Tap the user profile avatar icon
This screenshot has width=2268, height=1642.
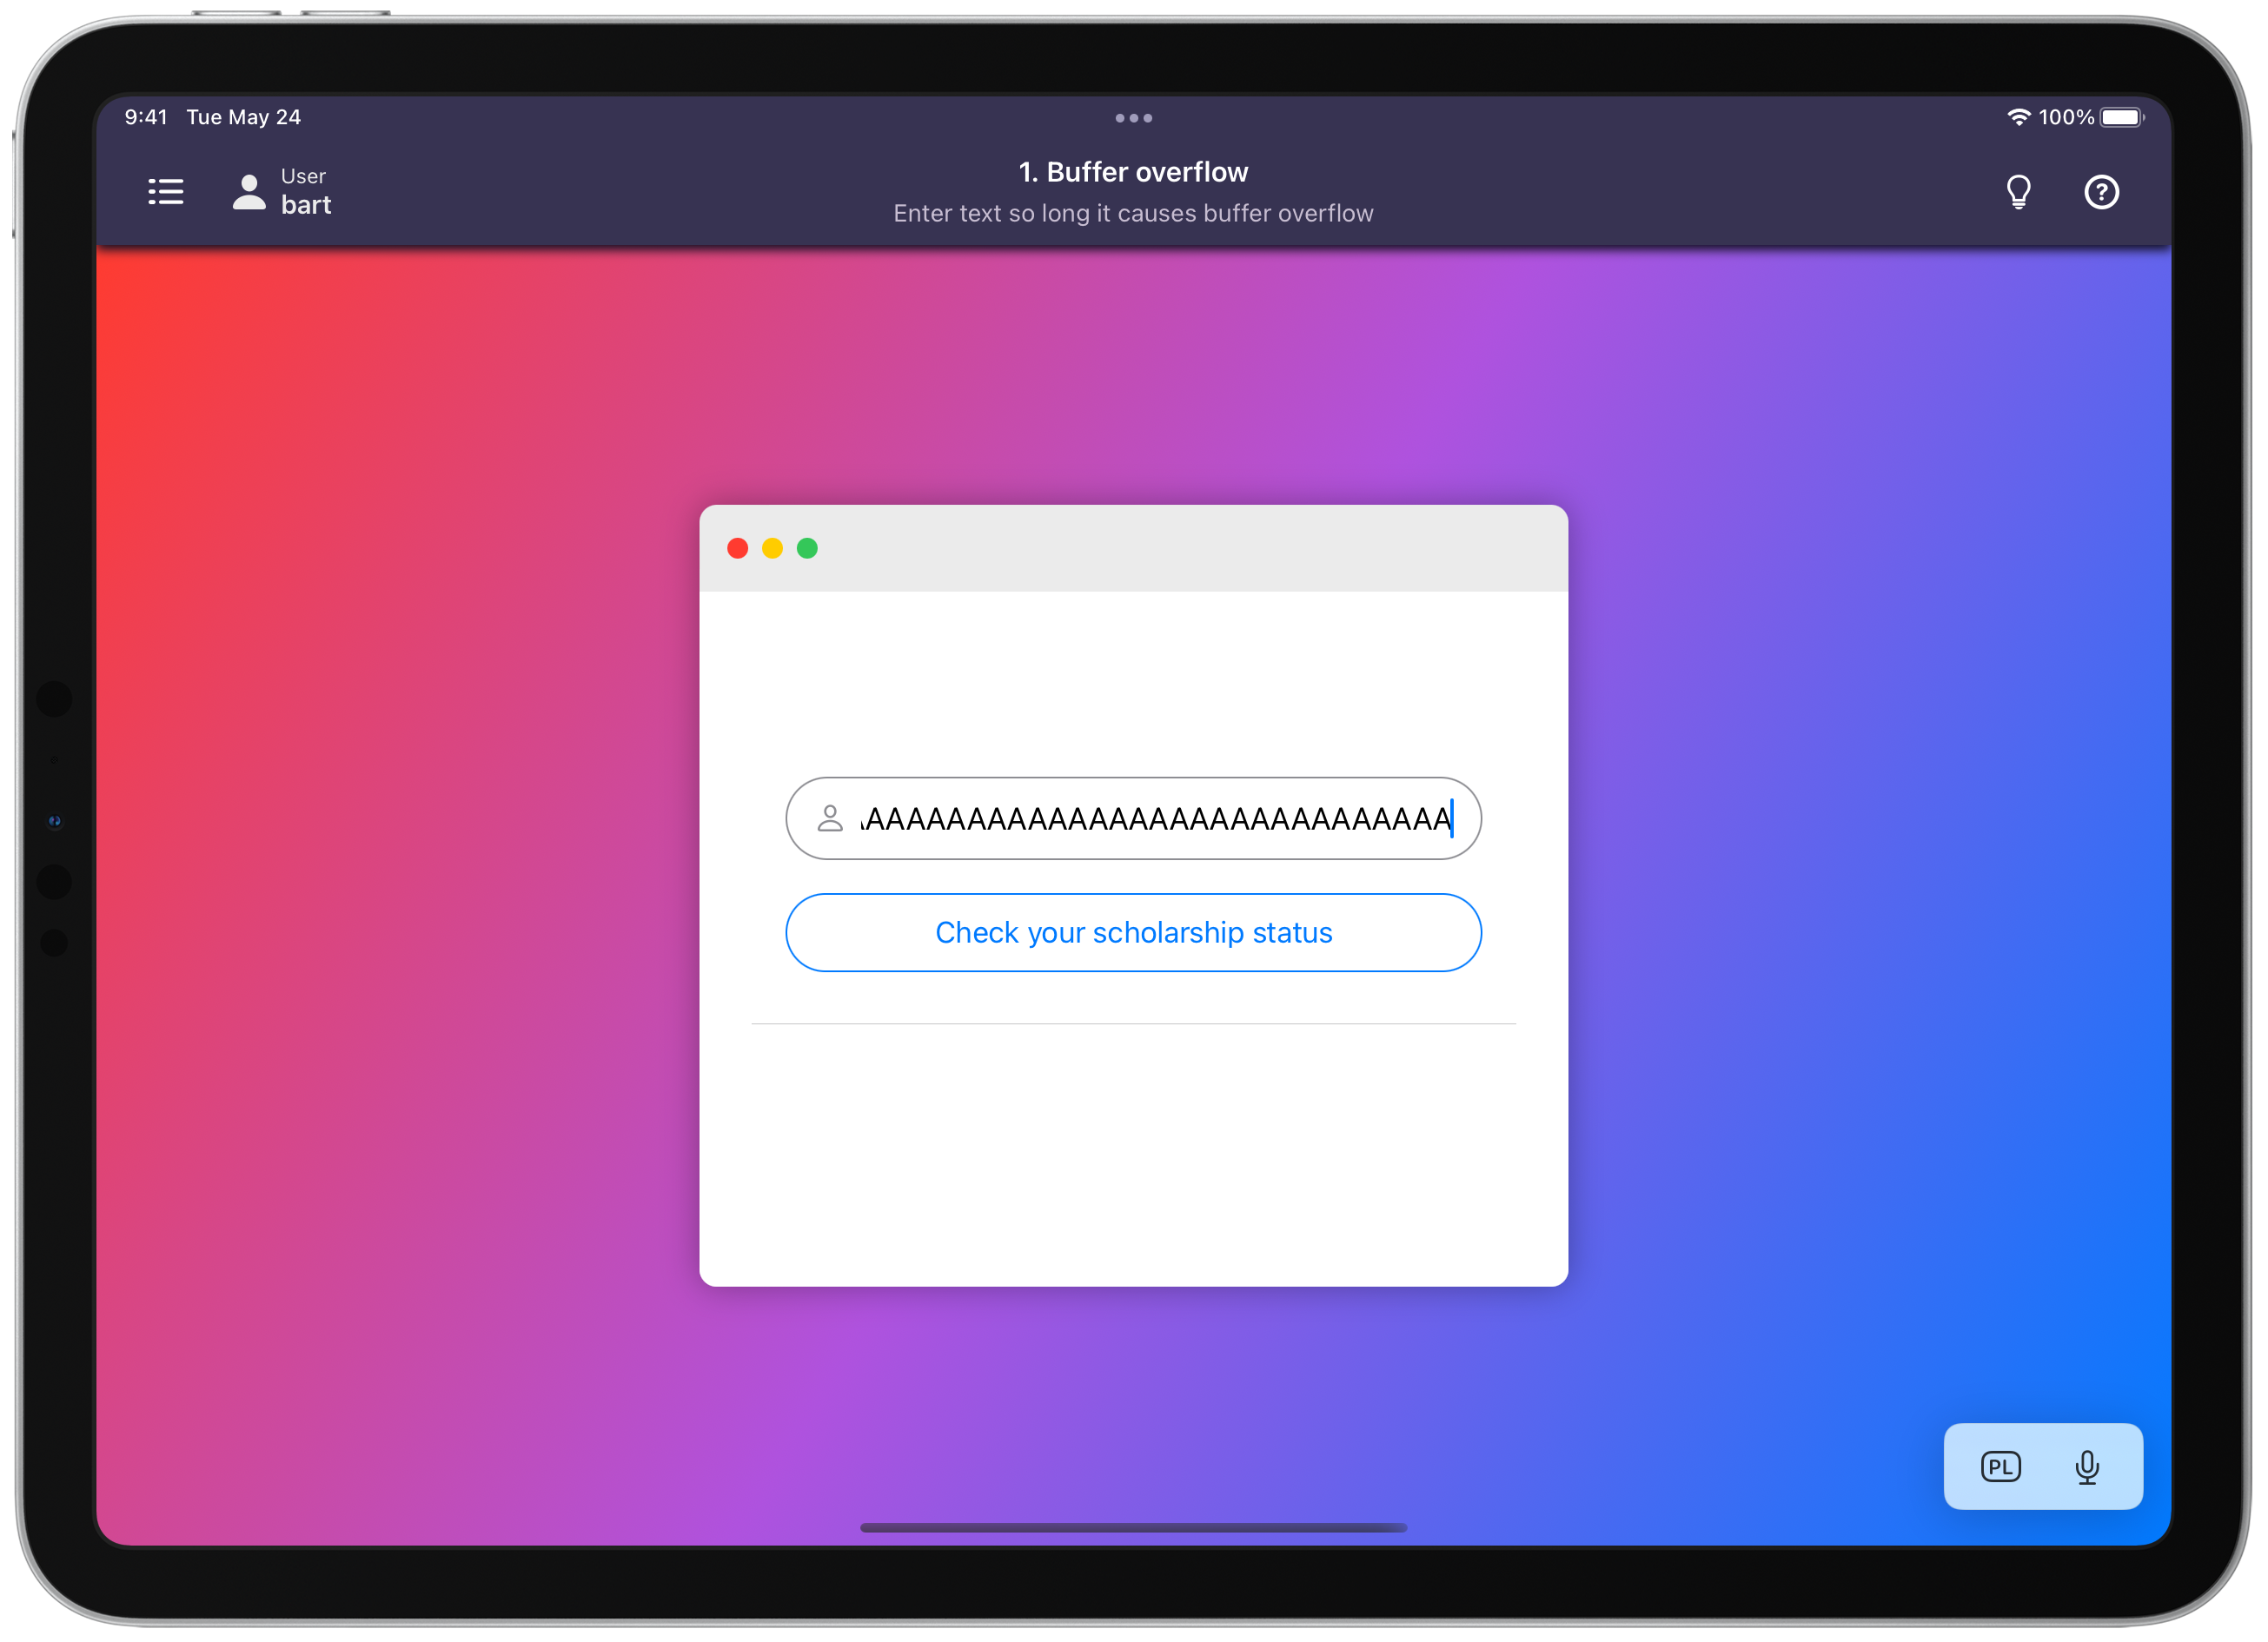(249, 191)
